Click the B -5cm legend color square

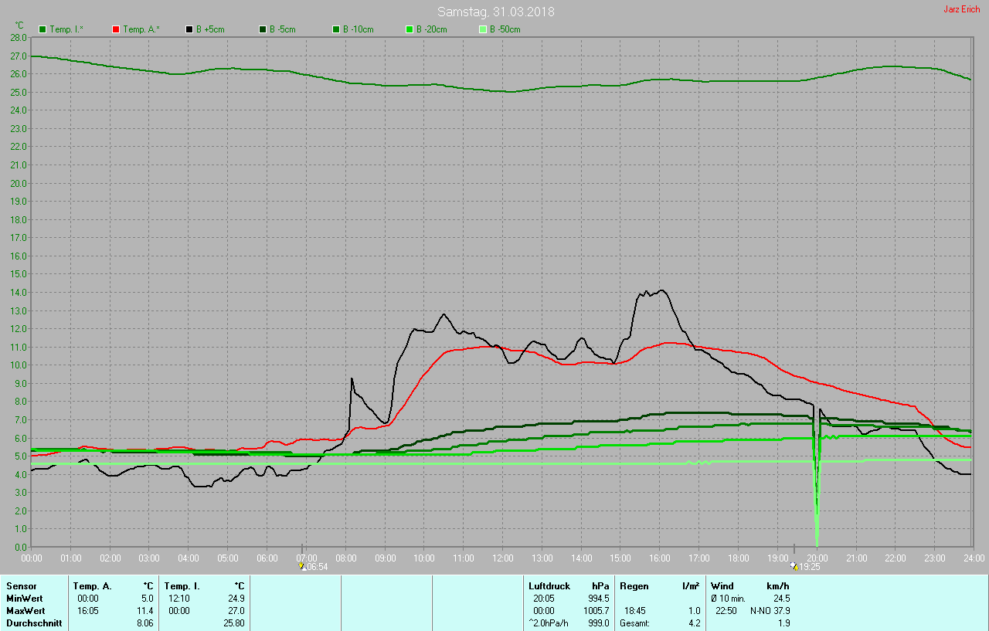pyautogui.click(x=263, y=29)
